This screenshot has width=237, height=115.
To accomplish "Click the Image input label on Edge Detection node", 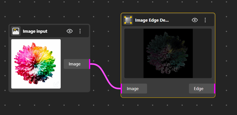I will (x=133, y=89).
